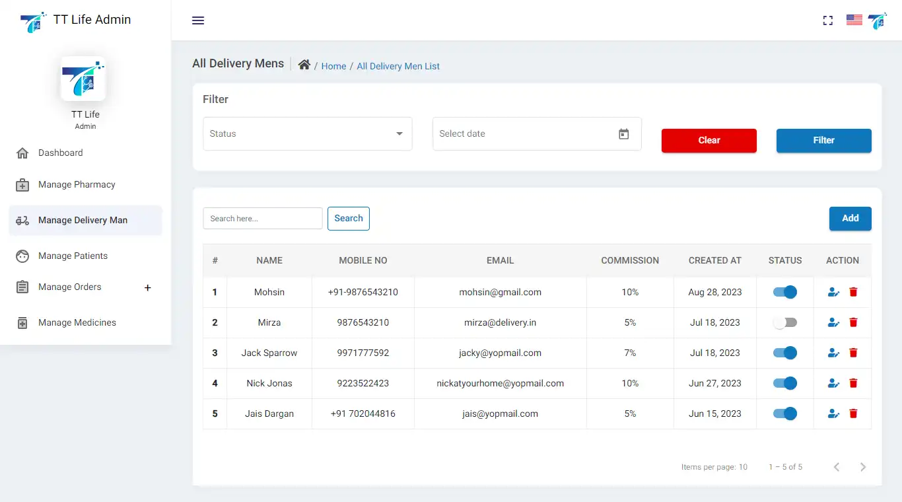Viewport: 902px width, 502px height.
Task: Click the TT Life logo in the header
Action: click(x=877, y=20)
